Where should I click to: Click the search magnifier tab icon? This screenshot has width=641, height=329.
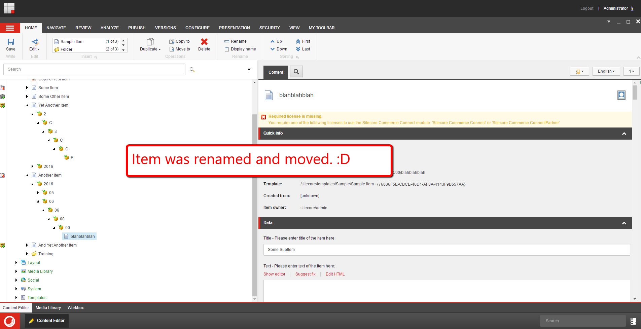[x=296, y=72]
